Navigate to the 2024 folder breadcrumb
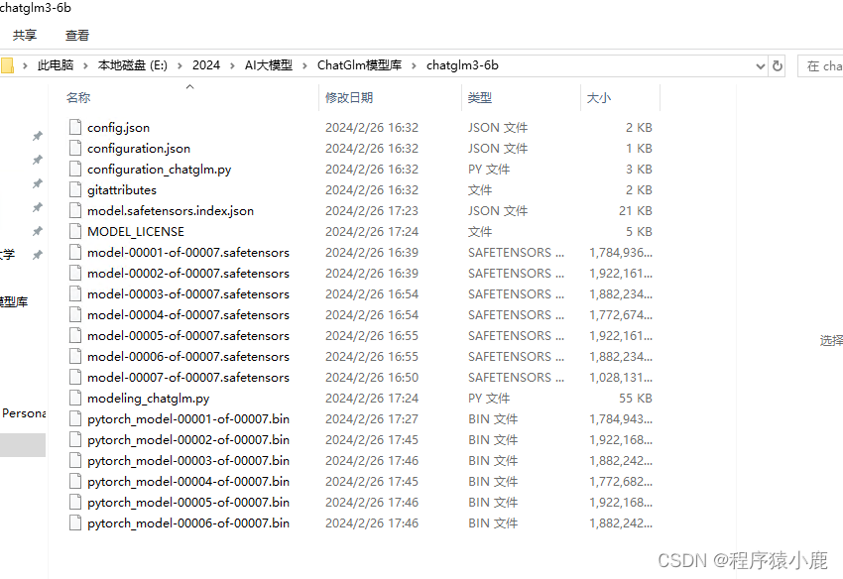Image resolution: width=843 pixels, height=579 pixels. click(x=206, y=65)
